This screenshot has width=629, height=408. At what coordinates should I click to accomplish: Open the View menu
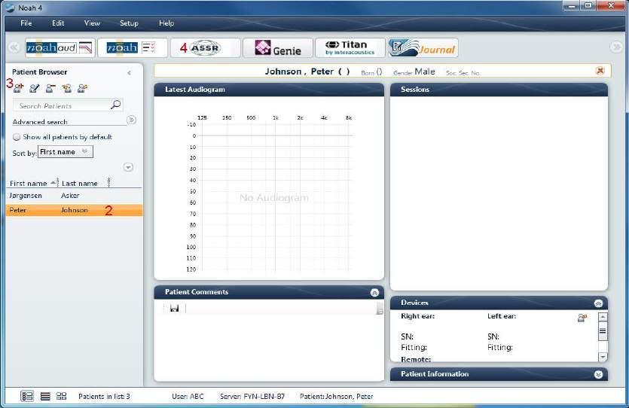(x=92, y=23)
